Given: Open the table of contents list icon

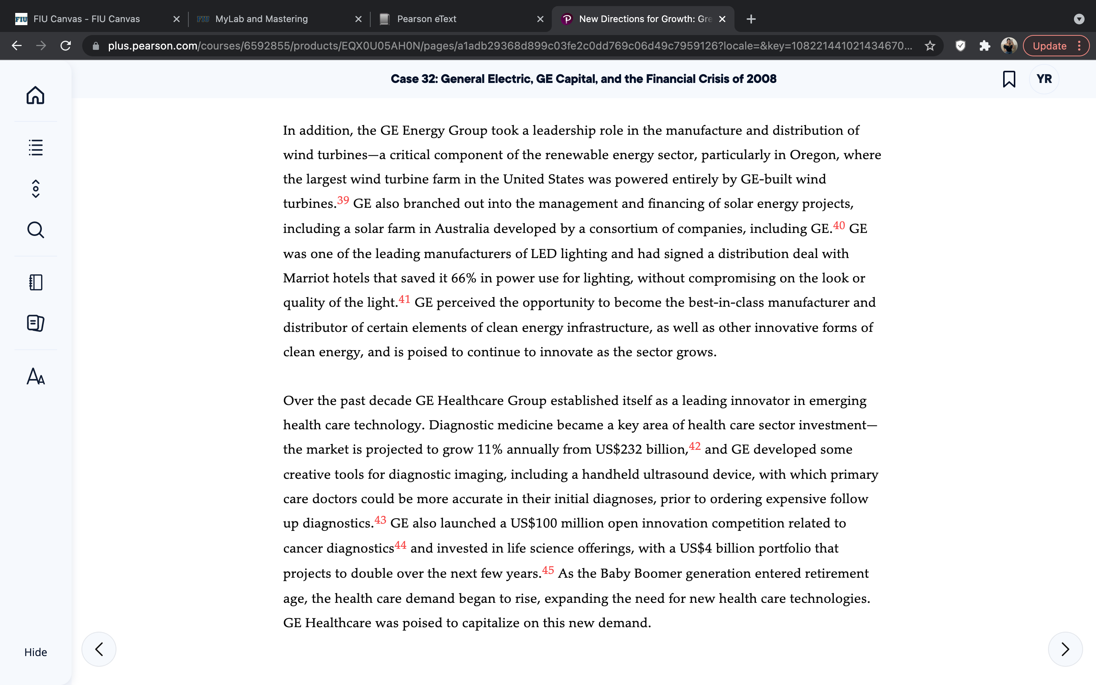Looking at the screenshot, I should point(35,147).
